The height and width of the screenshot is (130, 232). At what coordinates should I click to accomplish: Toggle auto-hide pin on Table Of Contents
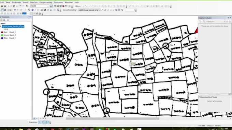pyautogui.click(x=29, y=17)
